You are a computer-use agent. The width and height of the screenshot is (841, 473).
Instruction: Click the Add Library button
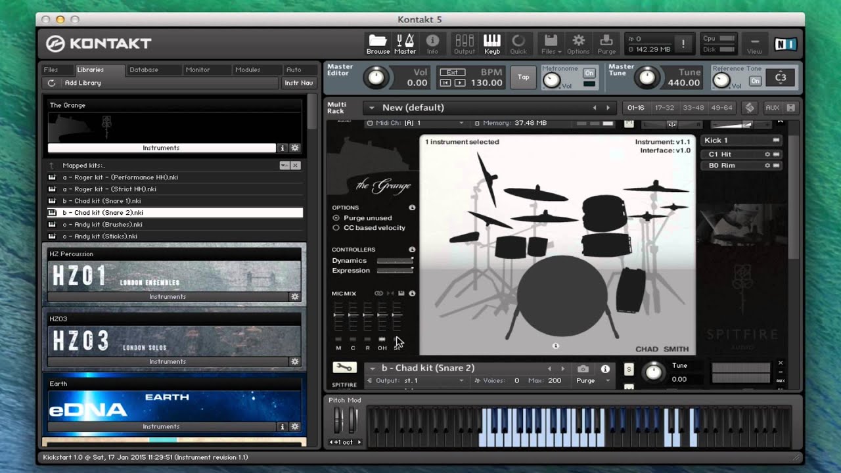[83, 83]
